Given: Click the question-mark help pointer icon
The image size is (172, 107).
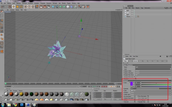Looking at the screenshot, I should tap(80, 7).
